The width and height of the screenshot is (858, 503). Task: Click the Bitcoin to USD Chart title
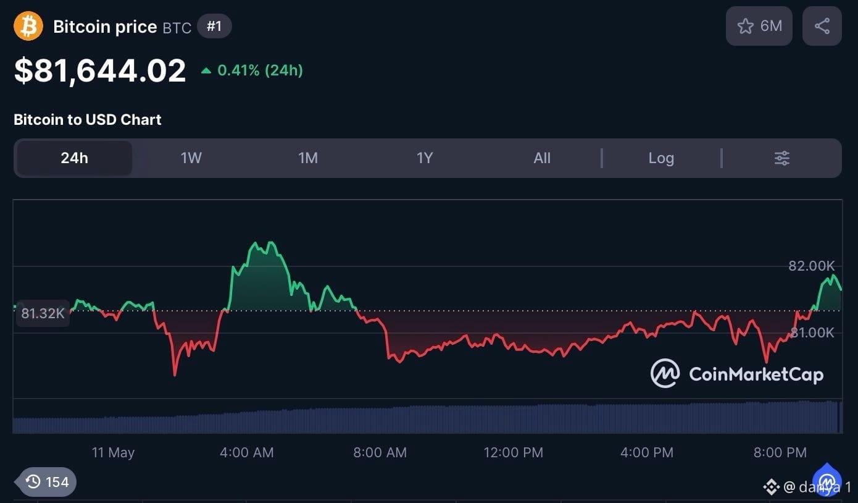[x=88, y=120]
